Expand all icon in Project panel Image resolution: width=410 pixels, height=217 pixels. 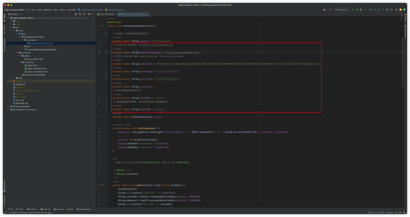80,14
